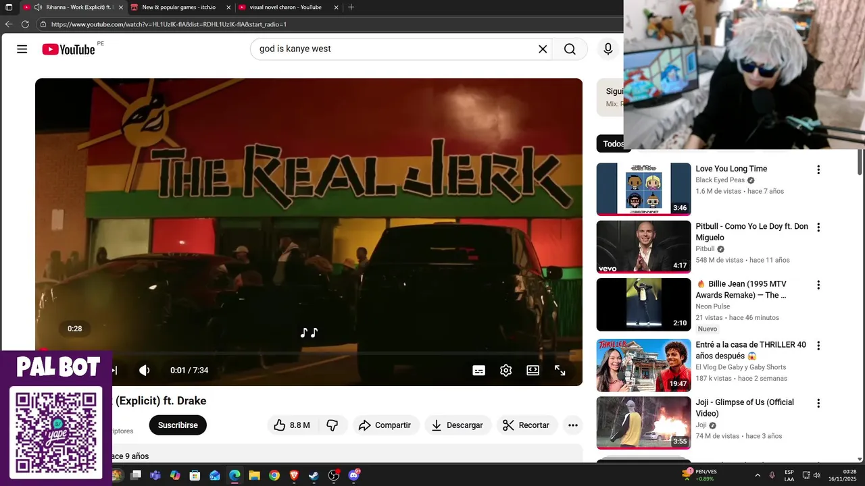Clear the search box with the X
This screenshot has height=486, width=865.
click(543, 49)
